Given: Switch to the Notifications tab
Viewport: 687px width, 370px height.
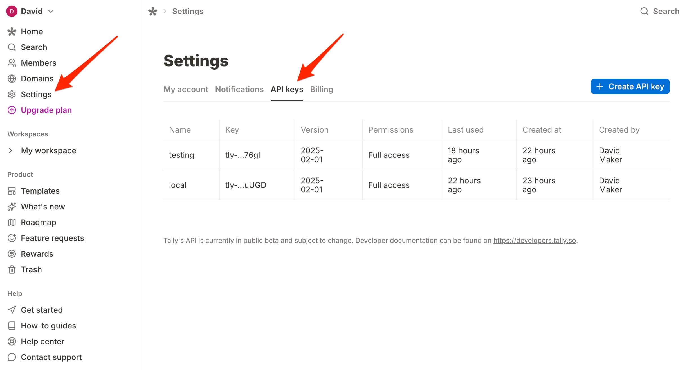Looking at the screenshot, I should click(239, 89).
